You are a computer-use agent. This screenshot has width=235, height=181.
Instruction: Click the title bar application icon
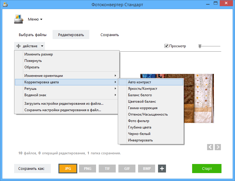pyautogui.click(x=5, y=4)
